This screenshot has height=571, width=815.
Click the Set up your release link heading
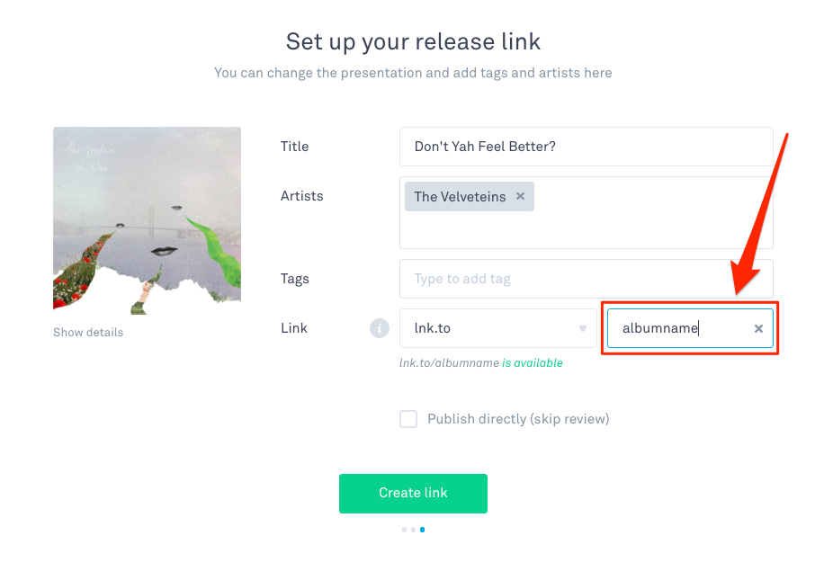(x=413, y=41)
